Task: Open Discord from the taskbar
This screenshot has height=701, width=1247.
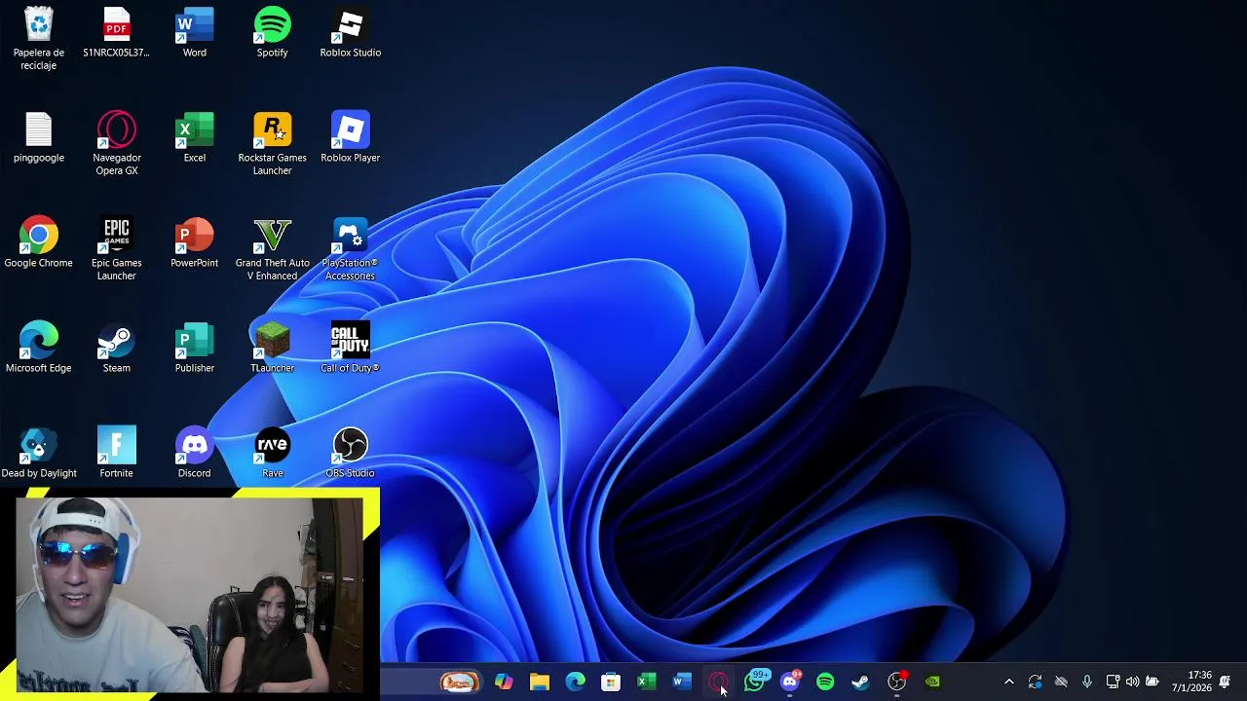Action: pos(790,682)
